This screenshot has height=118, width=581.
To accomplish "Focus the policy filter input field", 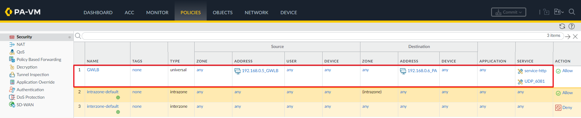I will [x=323, y=36].
